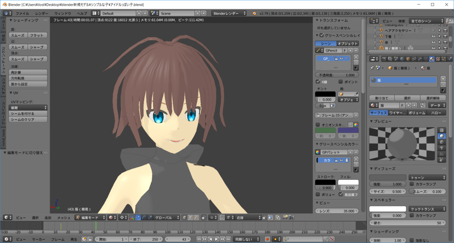The width and height of the screenshot is (454, 243).
Task: Click the white specular color swatch
Action: (387, 209)
